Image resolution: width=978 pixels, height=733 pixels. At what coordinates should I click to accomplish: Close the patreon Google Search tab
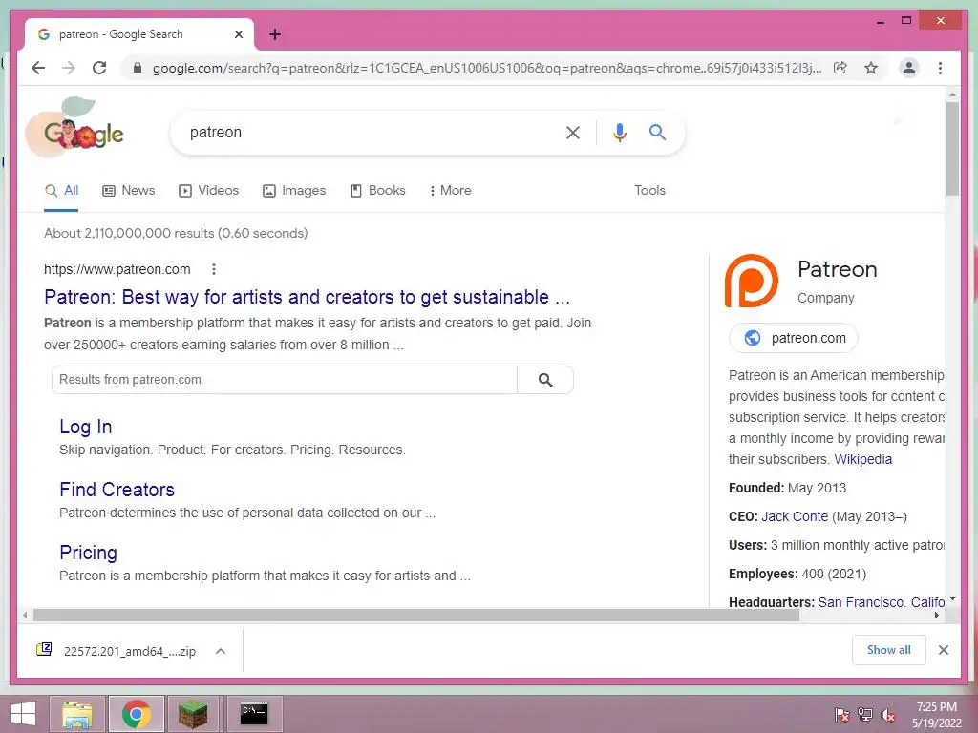coord(238,34)
